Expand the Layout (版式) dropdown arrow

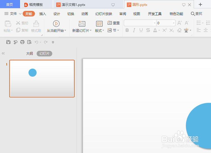pos(103,30)
